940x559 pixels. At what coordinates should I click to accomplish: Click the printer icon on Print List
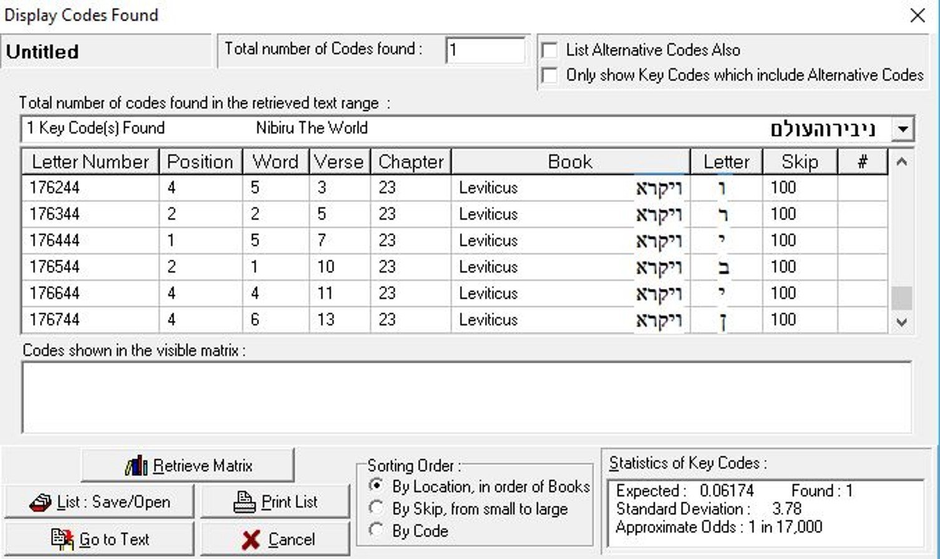click(x=244, y=502)
